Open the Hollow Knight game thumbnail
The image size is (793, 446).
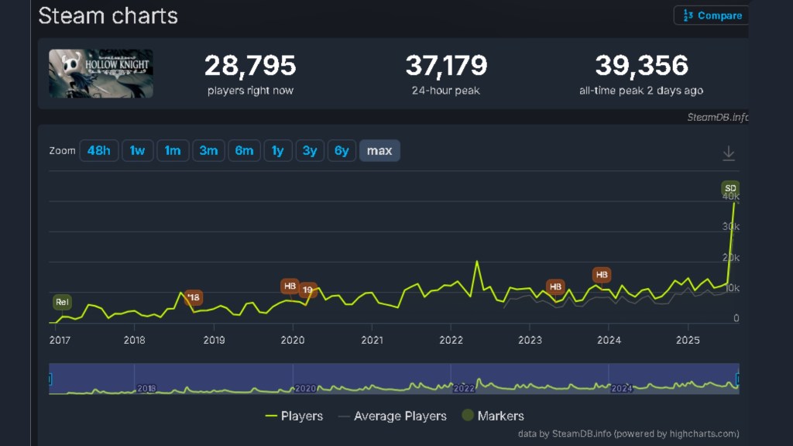101,74
